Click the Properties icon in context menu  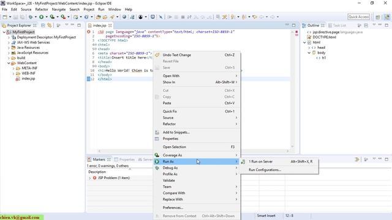(x=157, y=139)
